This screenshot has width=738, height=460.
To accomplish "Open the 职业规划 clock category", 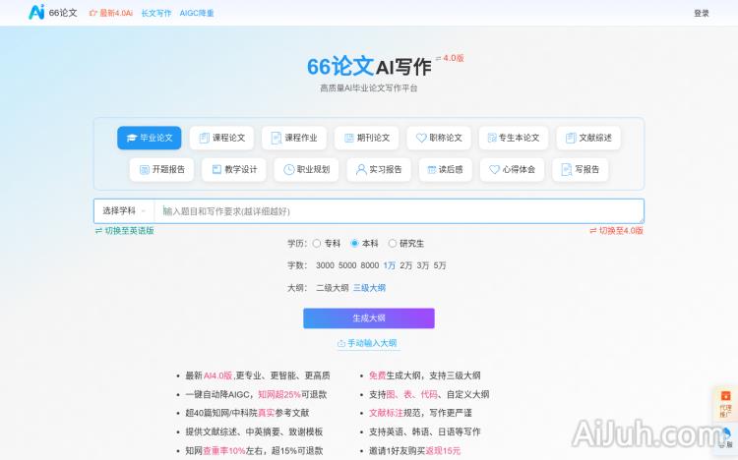I will (306, 169).
